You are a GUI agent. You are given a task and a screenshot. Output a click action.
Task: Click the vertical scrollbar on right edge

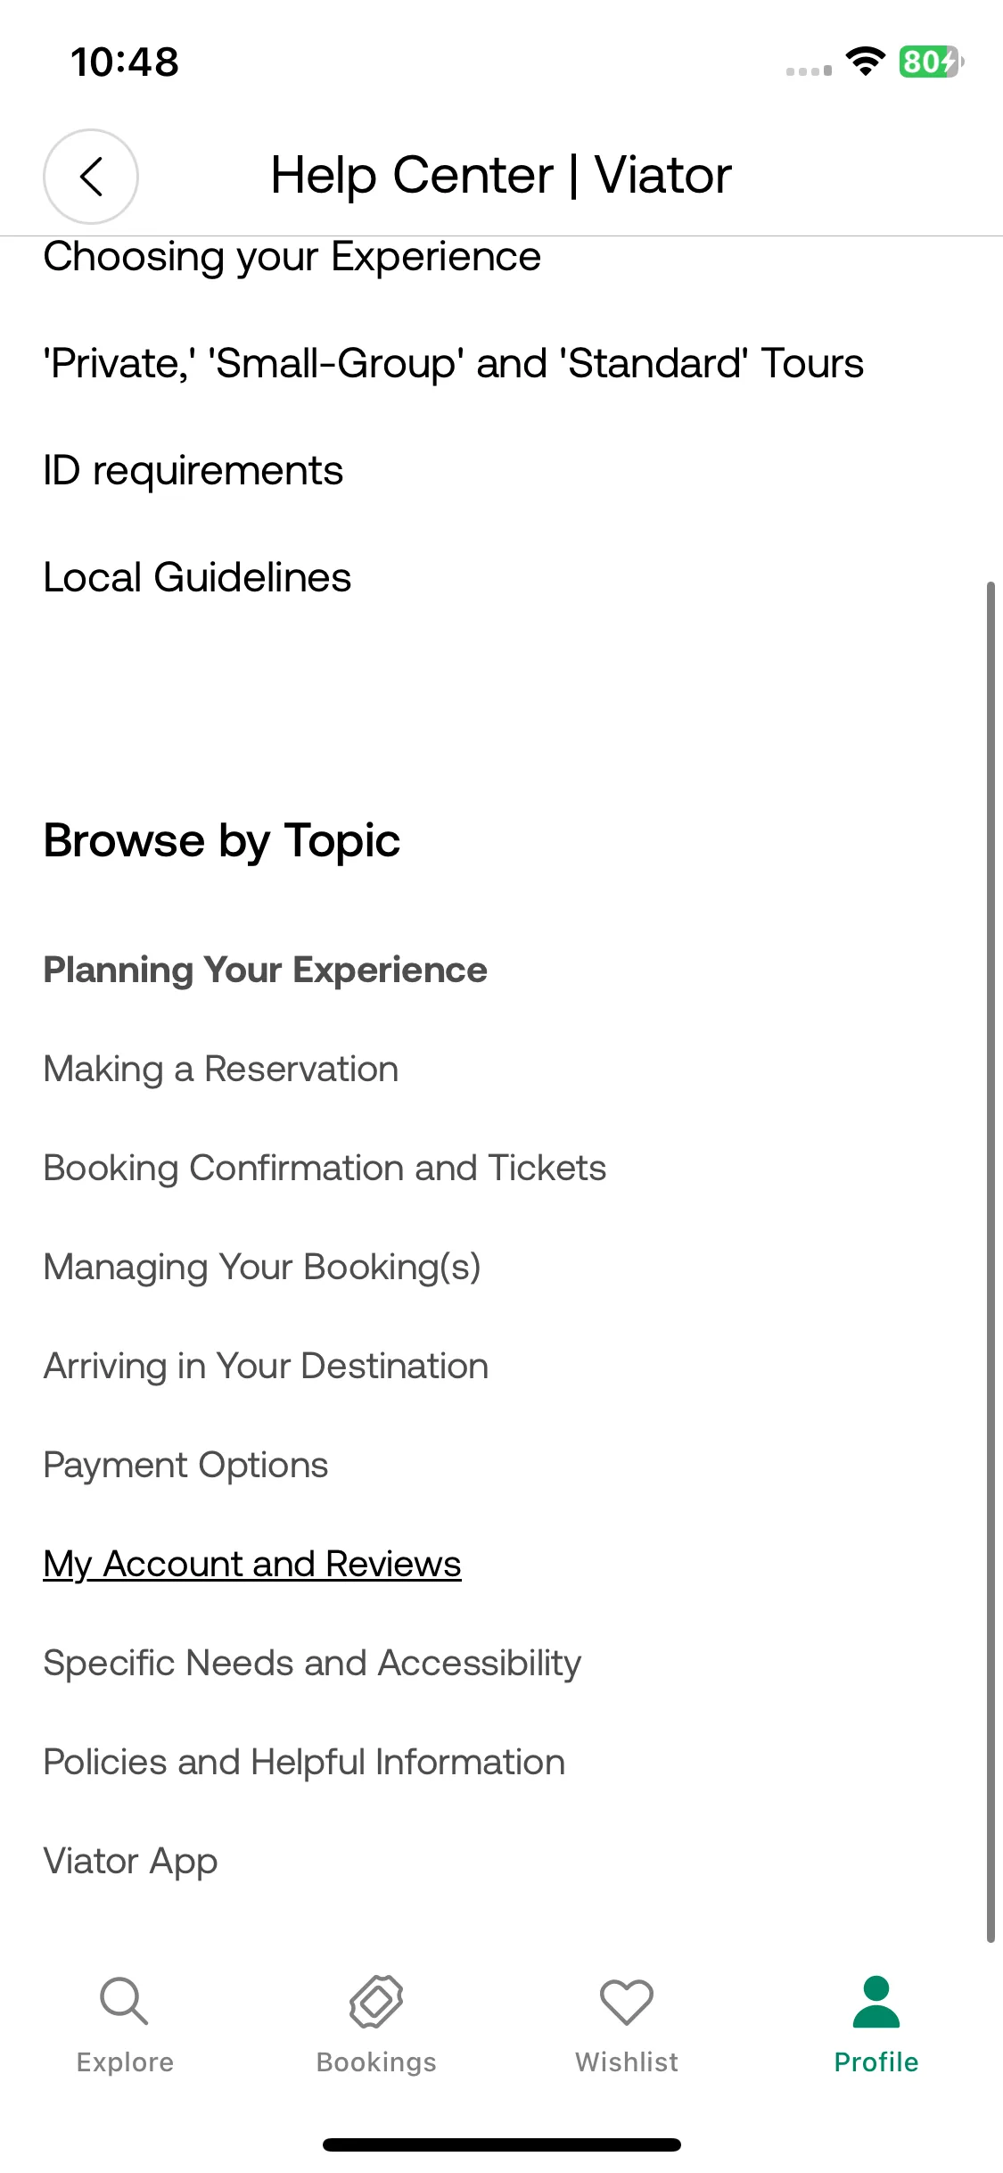tap(991, 1261)
